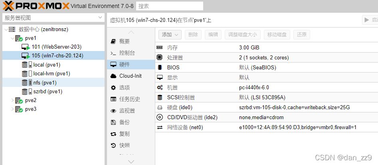Click the start VM play button

coord(370,20)
